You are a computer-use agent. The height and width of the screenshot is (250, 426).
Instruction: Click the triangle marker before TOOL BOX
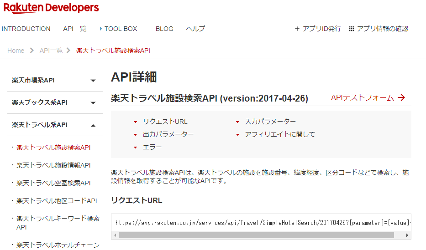(101, 29)
